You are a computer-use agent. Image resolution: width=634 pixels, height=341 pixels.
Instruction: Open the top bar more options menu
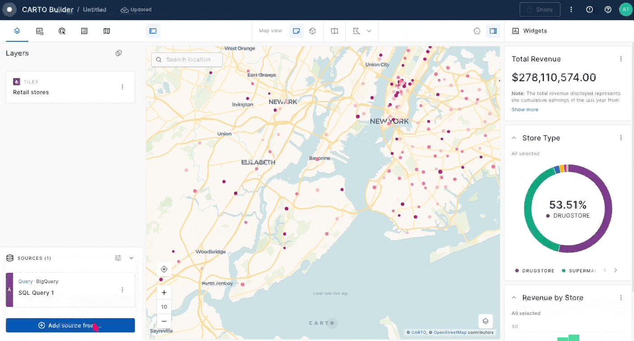pyautogui.click(x=571, y=9)
